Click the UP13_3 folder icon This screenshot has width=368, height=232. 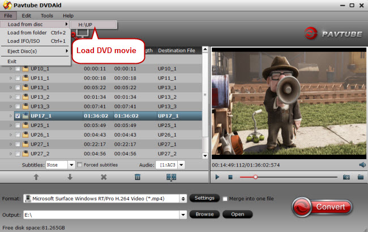[x=25, y=107]
